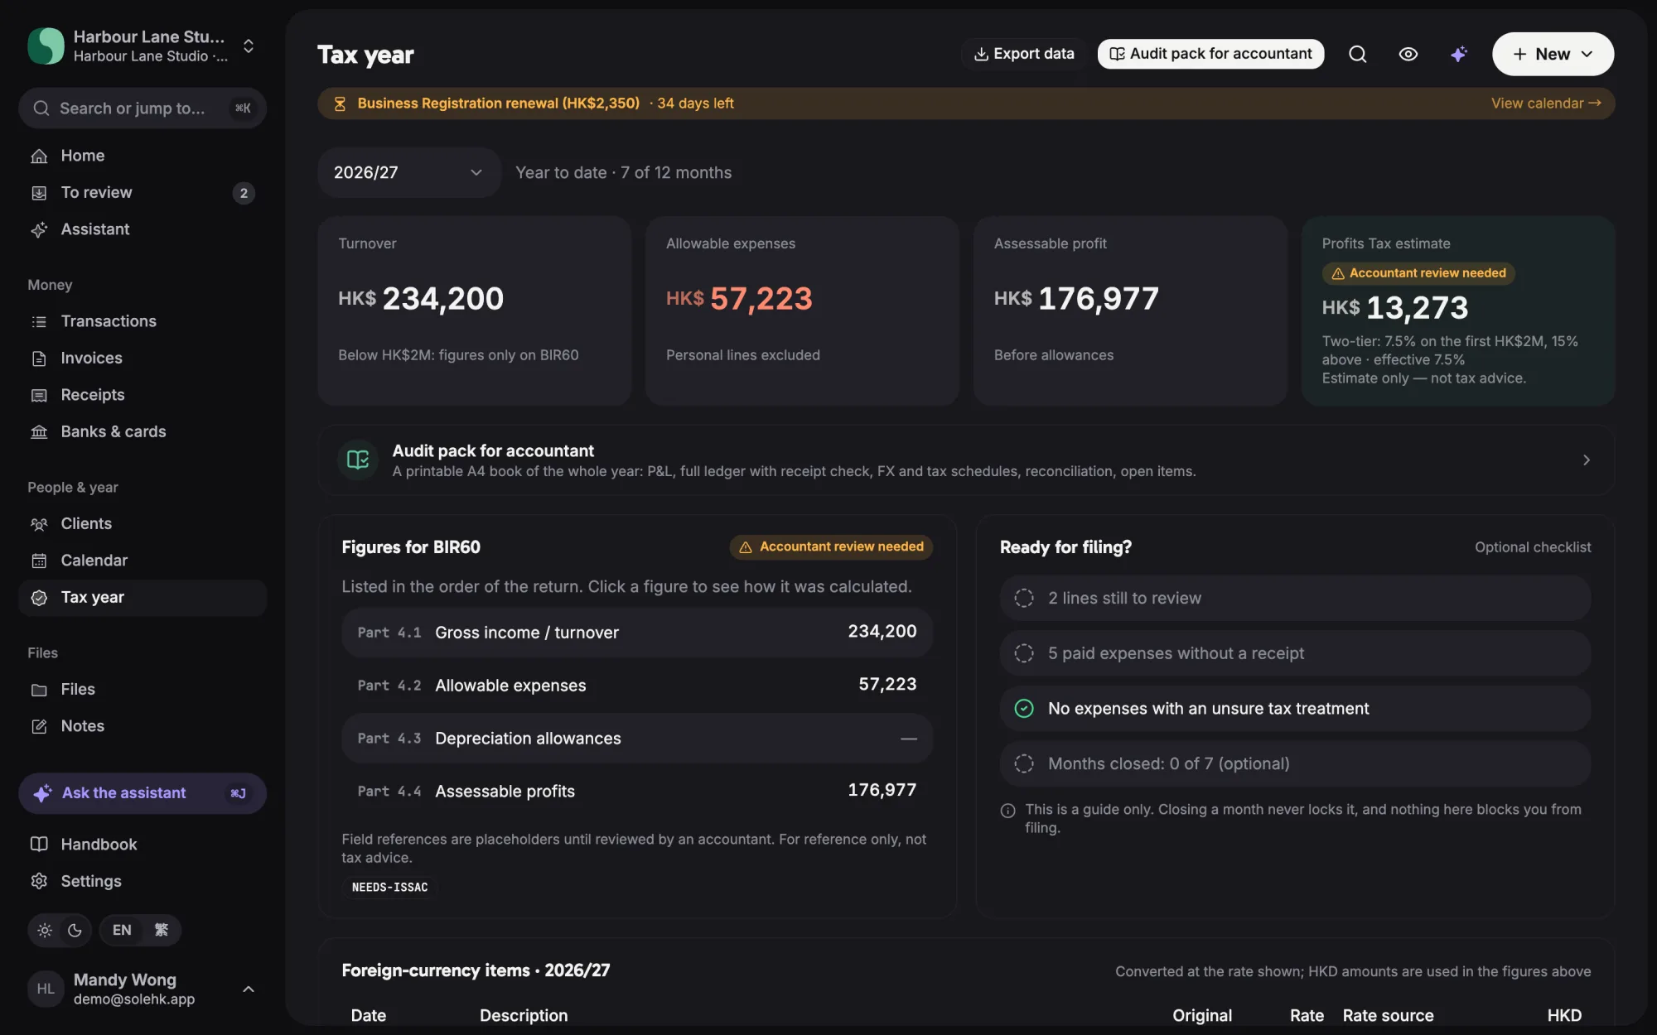Click the Original column header
This screenshot has width=1657, height=1035.
pyautogui.click(x=1202, y=1016)
